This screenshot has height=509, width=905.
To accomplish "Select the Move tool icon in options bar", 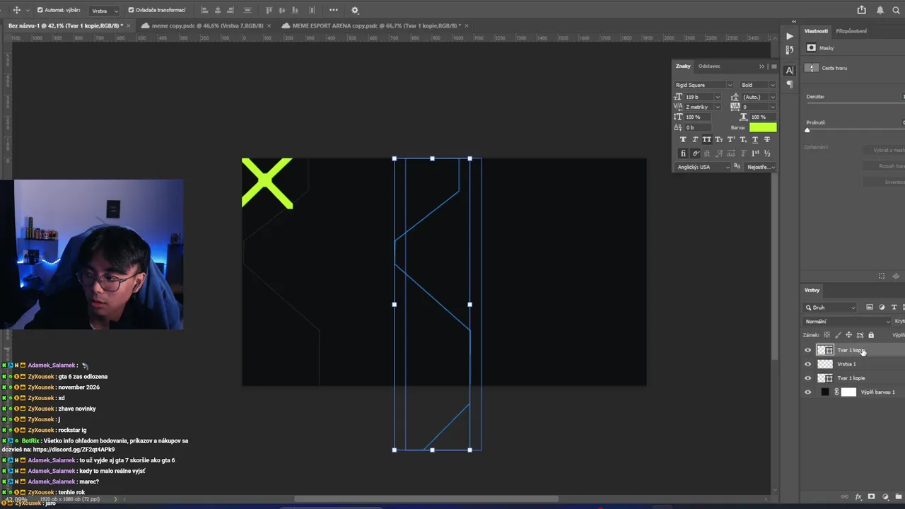I will point(16,10).
